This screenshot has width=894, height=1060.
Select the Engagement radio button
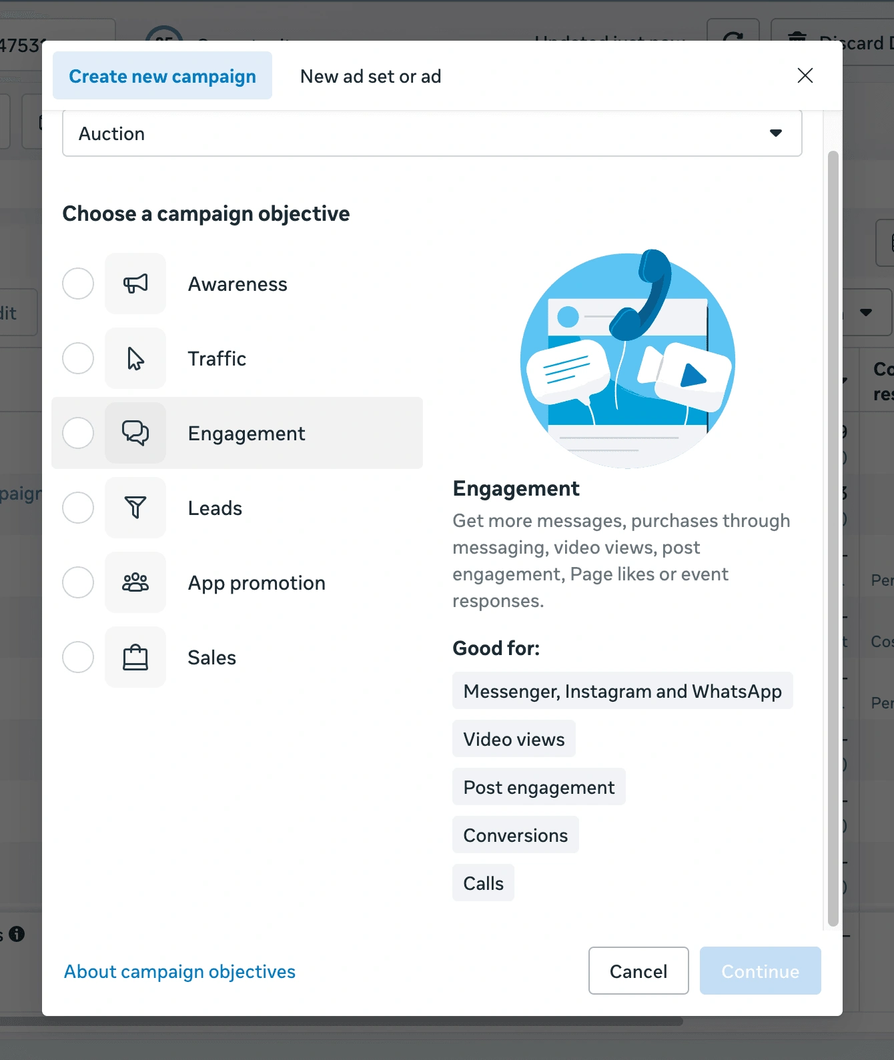[x=78, y=433]
